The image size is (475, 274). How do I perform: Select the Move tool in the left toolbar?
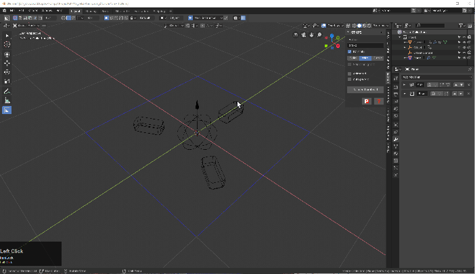(7, 63)
